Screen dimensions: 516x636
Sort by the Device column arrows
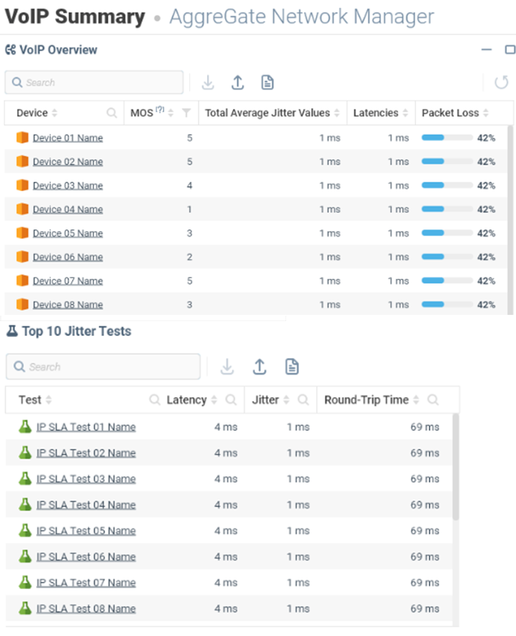pos(54,113)
